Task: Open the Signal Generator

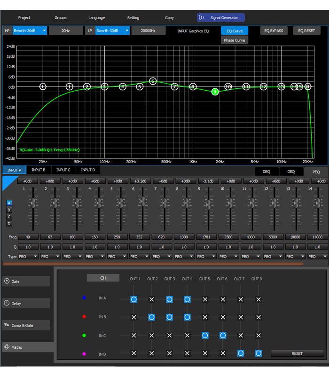Action: pos(221,18)
